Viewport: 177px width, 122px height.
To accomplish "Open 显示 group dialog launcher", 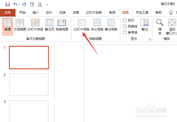I will coord(150,39).
